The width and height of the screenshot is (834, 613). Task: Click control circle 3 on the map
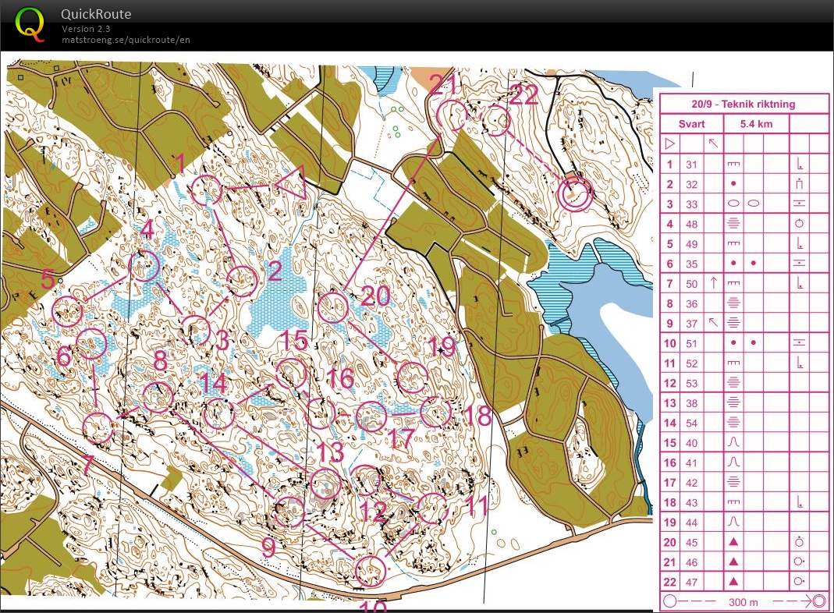[195, 330]
